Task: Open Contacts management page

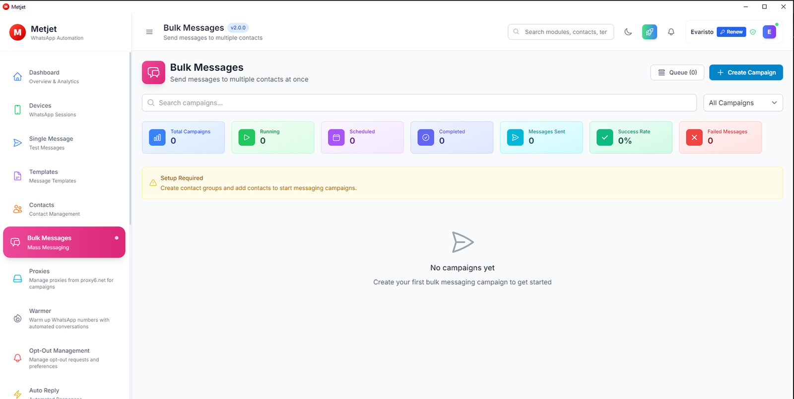Action: pos(65,209)
